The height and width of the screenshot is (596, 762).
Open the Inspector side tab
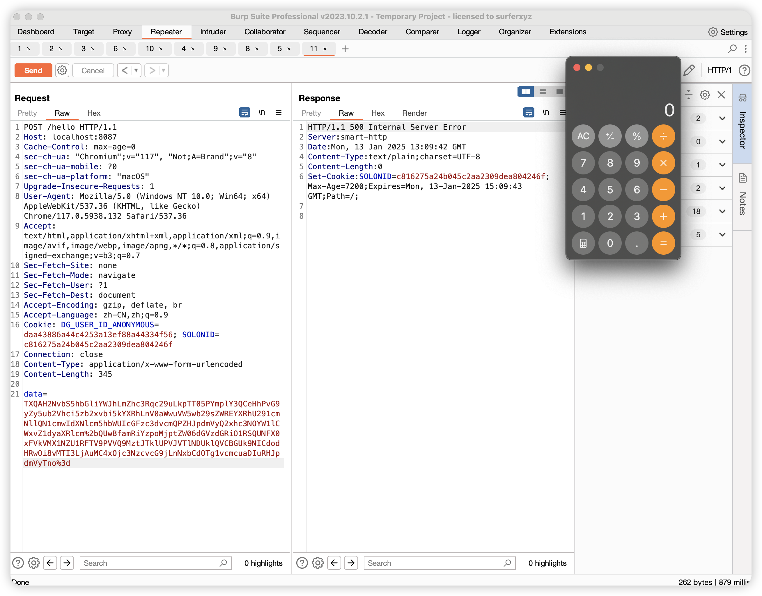742,124
